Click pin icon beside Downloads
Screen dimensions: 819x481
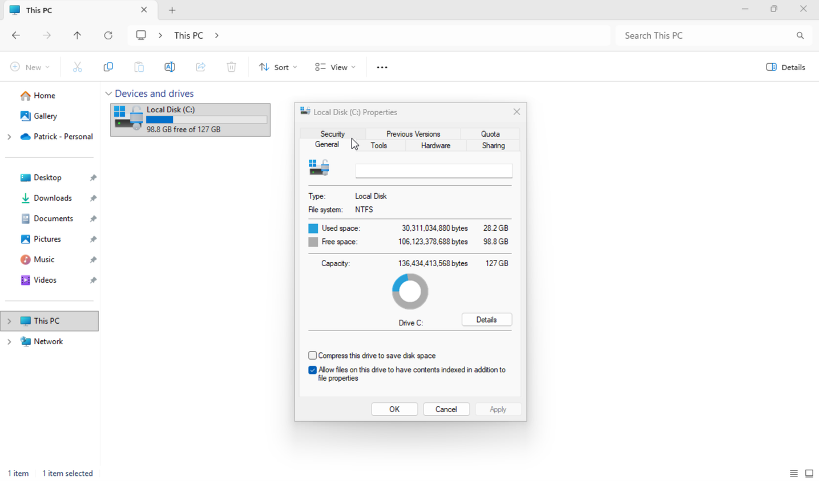(x=93, y=198)
